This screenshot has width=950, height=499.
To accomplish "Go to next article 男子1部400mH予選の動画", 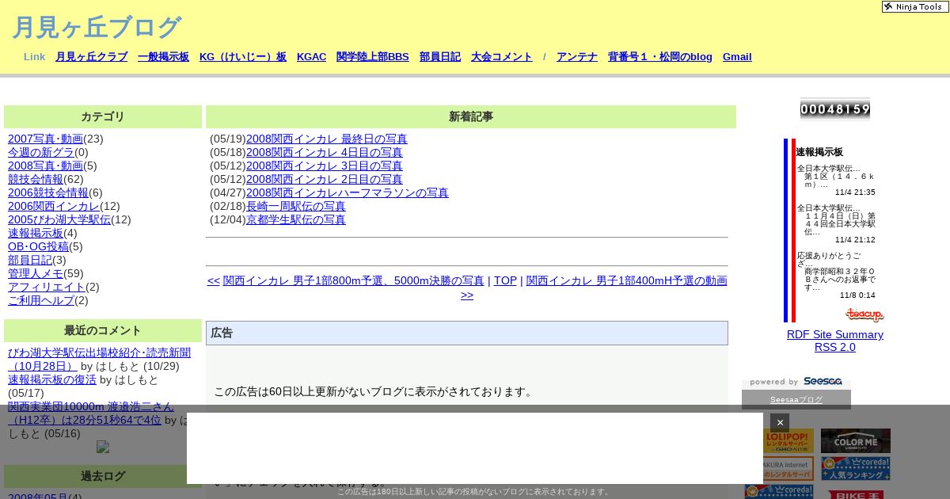I will click(626, 280).
